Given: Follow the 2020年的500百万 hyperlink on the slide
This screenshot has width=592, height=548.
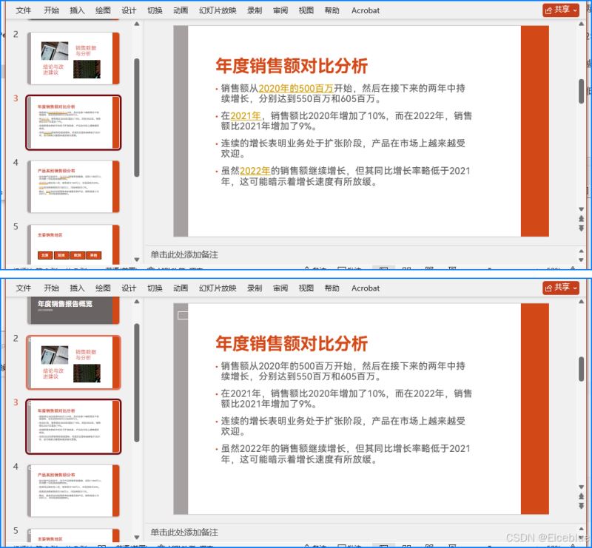Looking at the screenshot, I should coord(296,88).
